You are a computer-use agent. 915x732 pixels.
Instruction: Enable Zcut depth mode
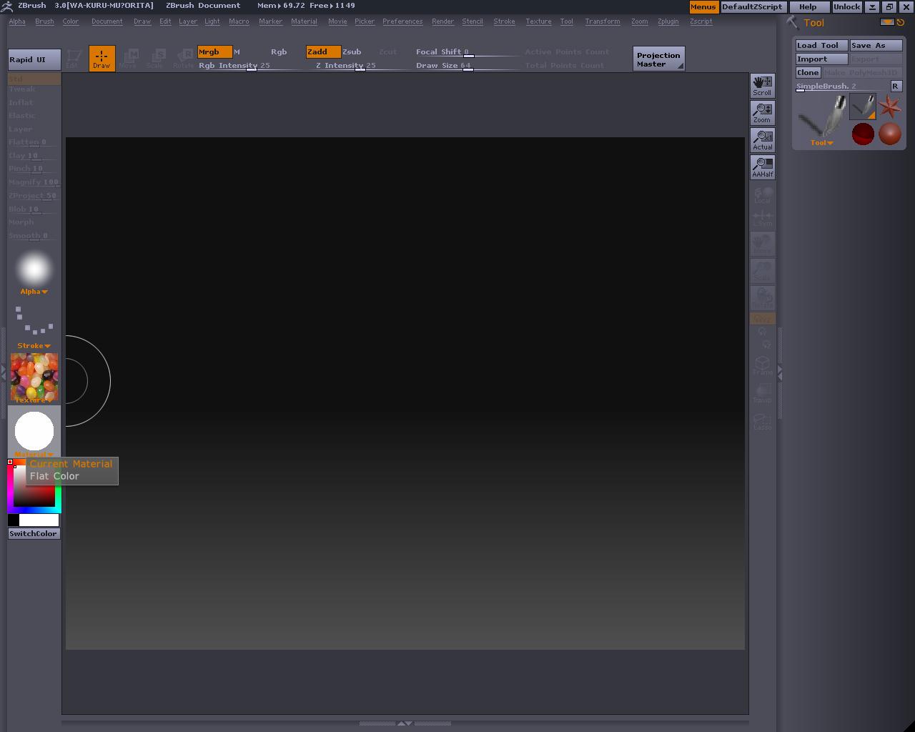coord(387,51)
